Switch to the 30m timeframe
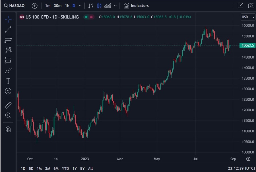This screenshot has height=172, width=256. 57,6
